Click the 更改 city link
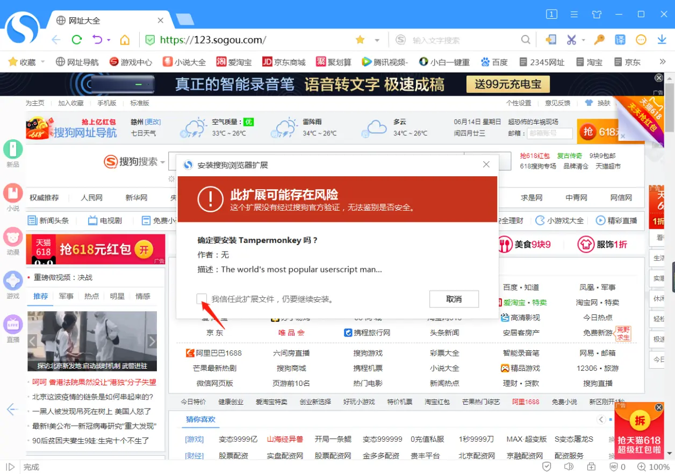 point(153,121)
